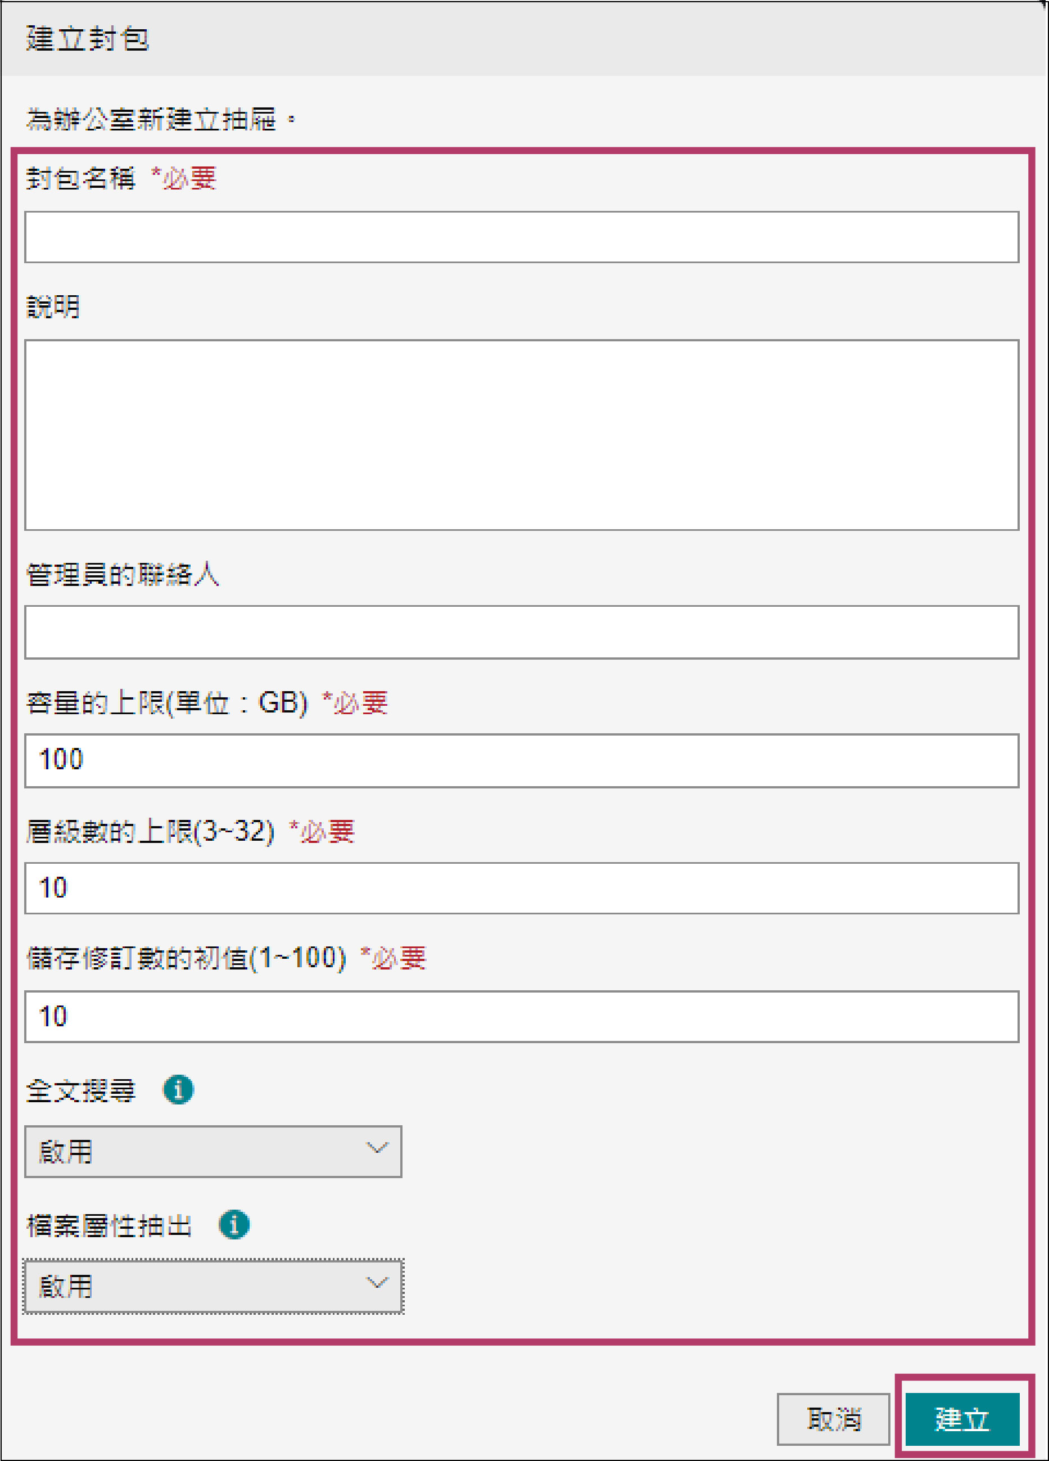Click the 建立 button
Screen dimensions: 1049x1461
962,1419
